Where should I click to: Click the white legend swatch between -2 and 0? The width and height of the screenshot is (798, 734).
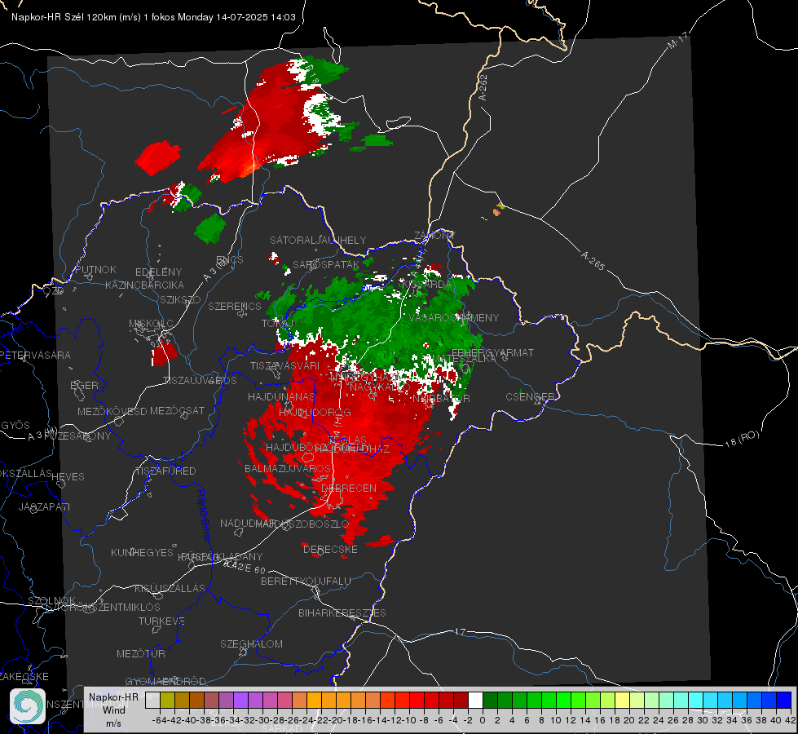click(475, 701)
